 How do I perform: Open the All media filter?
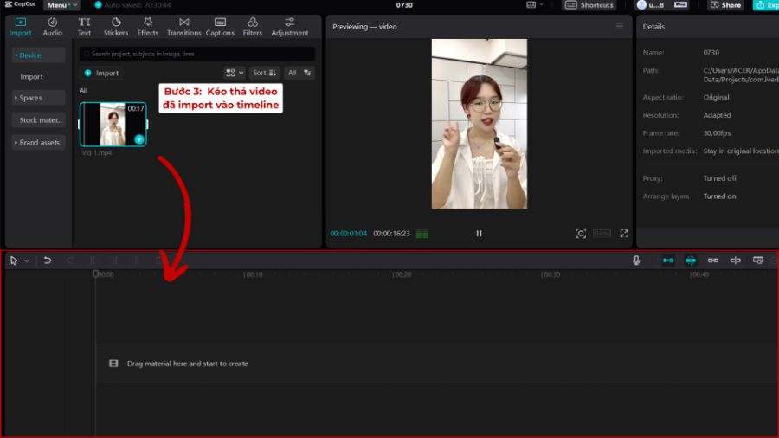(x=299, y=73)
